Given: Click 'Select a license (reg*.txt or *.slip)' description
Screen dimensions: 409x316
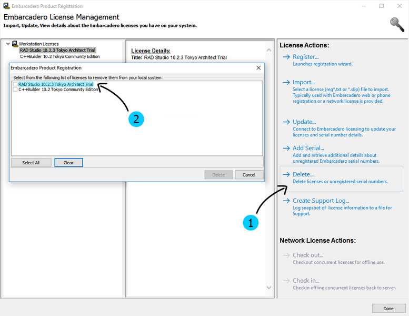Looking at the screenshot, I should coord(342,95).
